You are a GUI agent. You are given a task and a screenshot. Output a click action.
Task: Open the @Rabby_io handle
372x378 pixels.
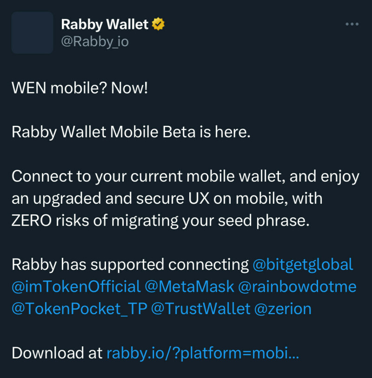(95, 41)
